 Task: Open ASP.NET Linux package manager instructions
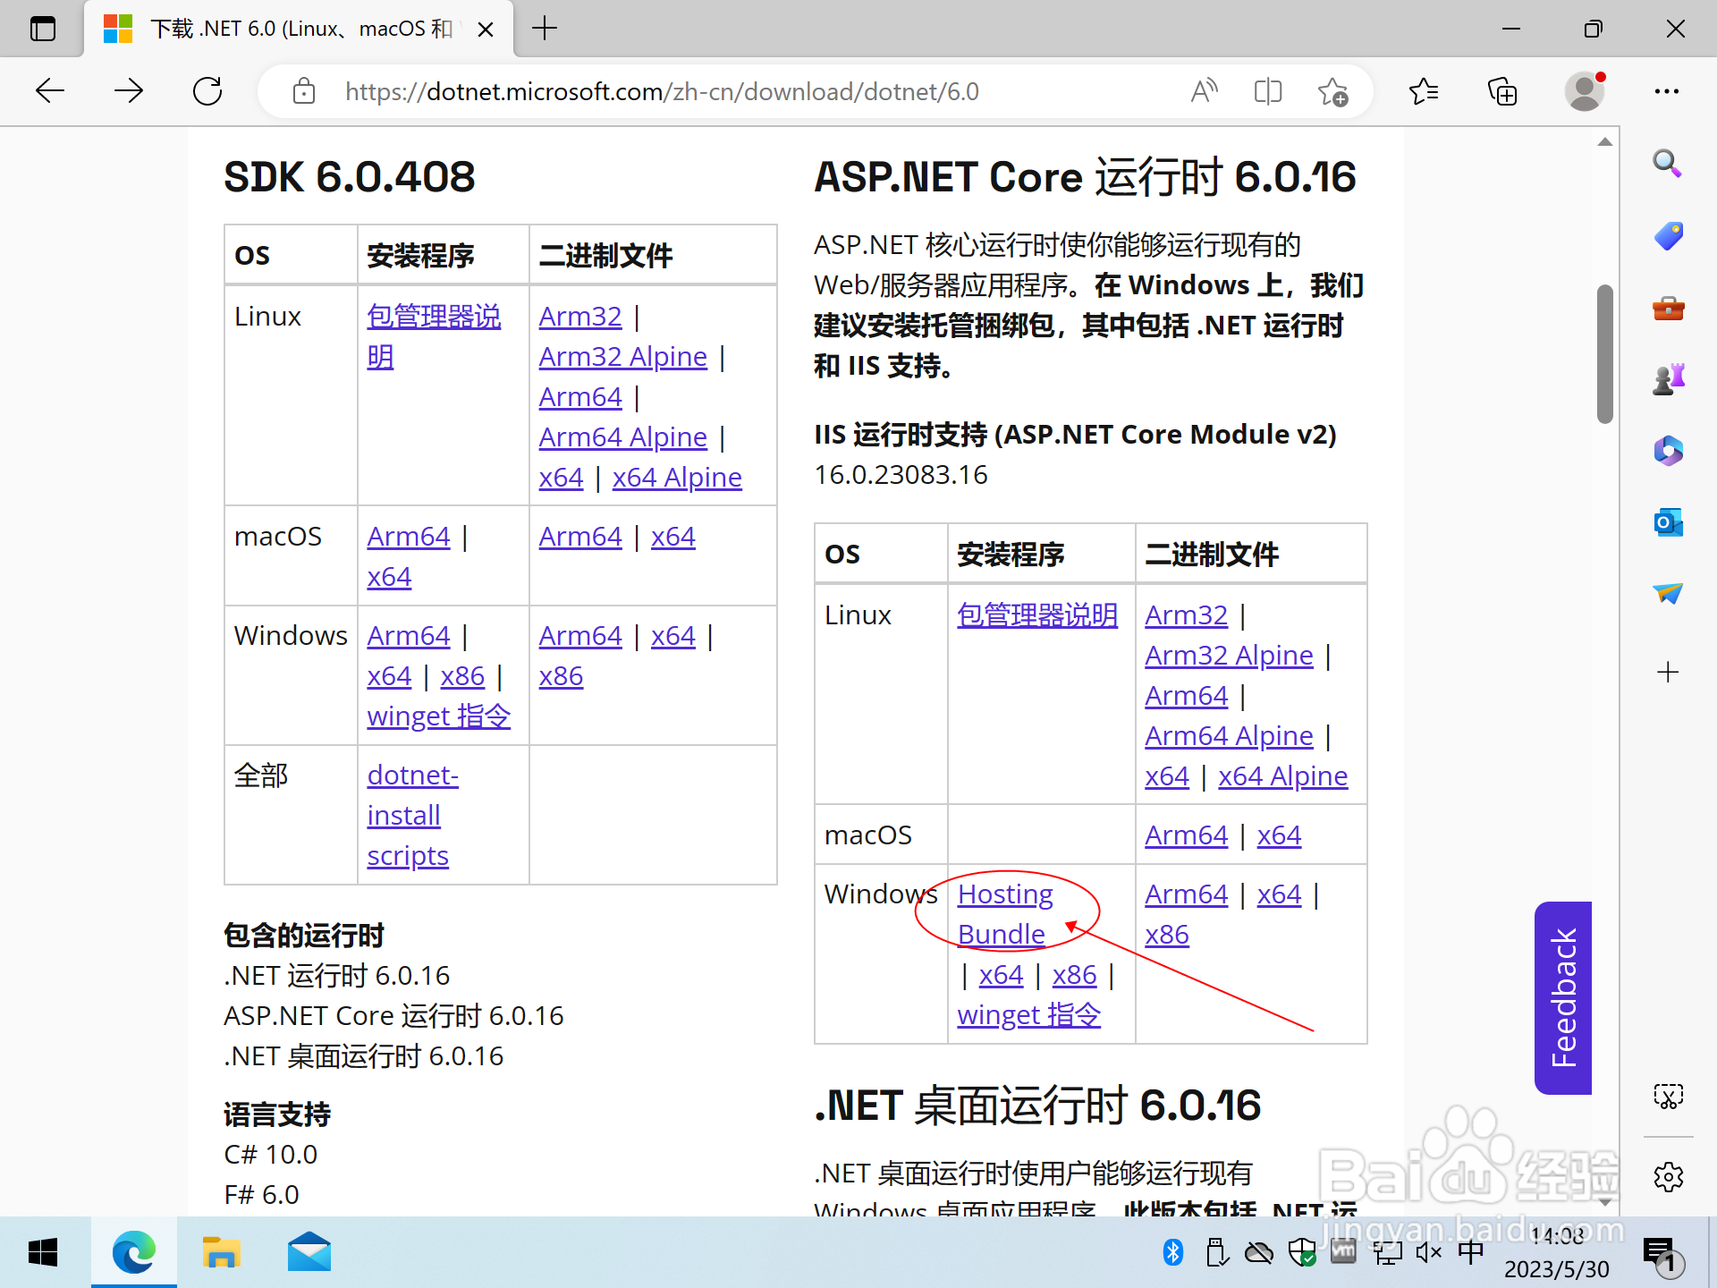click(1037, 615)
